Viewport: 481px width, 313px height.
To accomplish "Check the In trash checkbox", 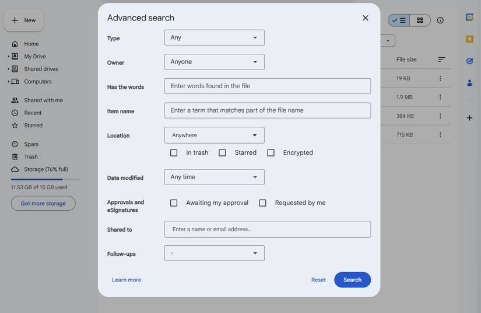I will [x=174, y=152].
